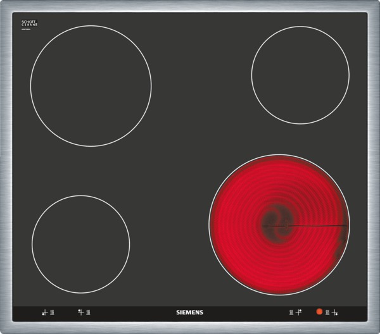Click the stainless steel frame edge

190,5
